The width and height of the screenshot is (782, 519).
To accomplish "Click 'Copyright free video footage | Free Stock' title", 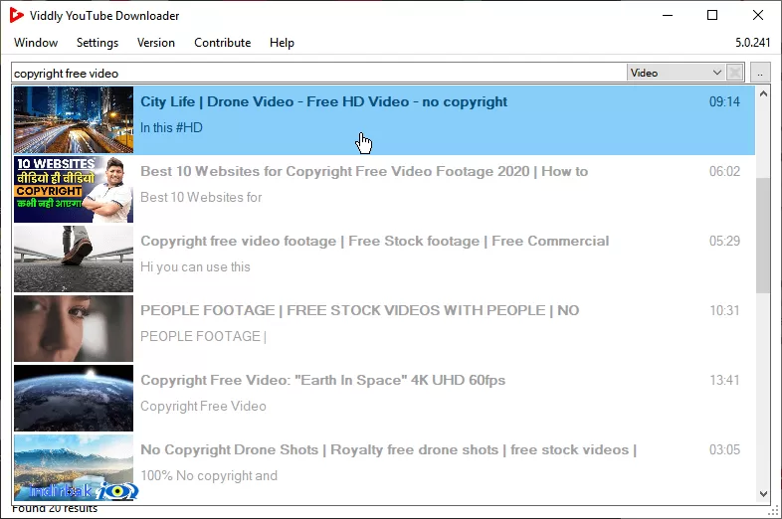I will tap(374, 241).
